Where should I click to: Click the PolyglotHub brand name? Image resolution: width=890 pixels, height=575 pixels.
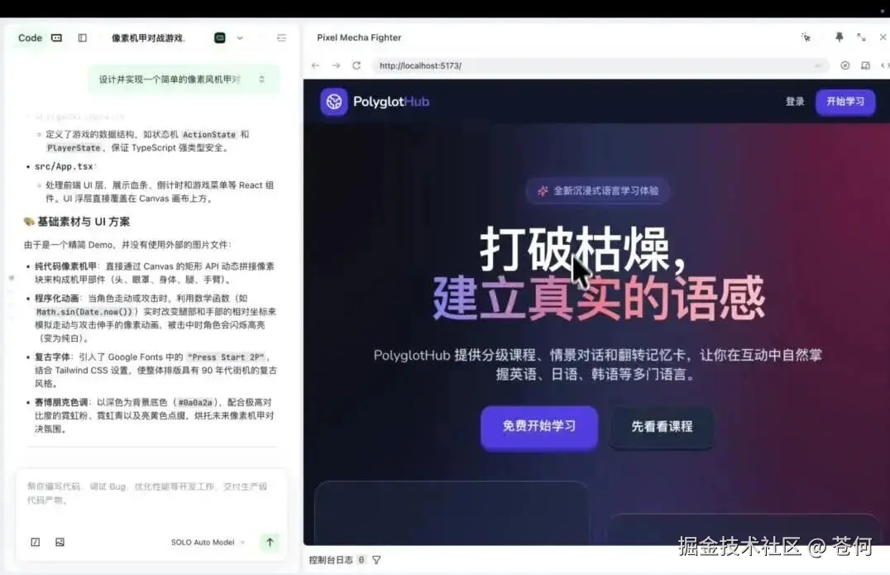point(391,102)
